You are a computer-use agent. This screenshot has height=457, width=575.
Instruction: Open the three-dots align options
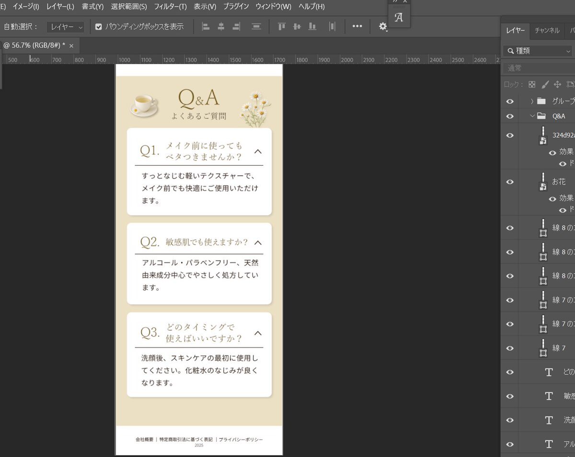click(x=357, y=26)
